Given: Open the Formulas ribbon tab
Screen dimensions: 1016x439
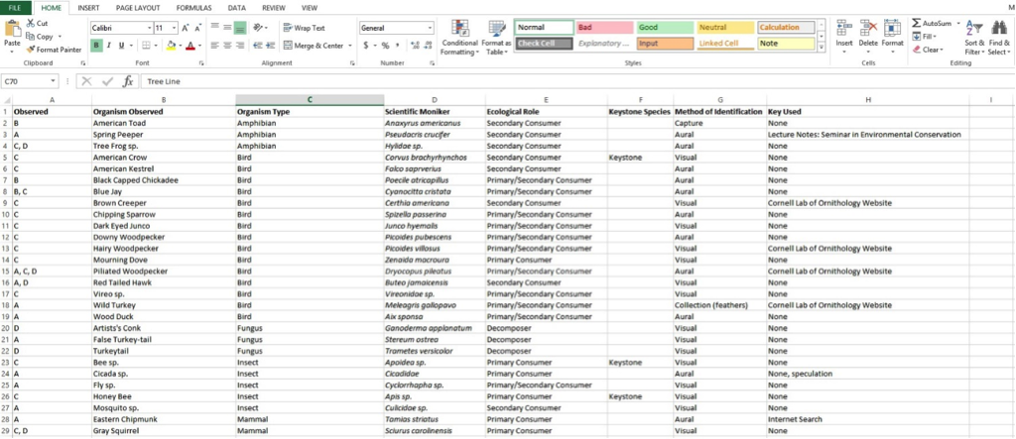Looking at the screenshot, I should (x=193, y=7).
